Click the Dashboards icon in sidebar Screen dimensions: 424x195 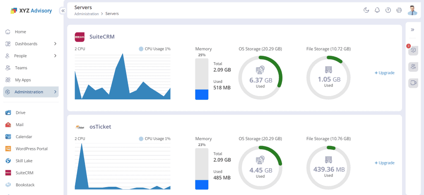pyautogui.click(x=8, y=44)
